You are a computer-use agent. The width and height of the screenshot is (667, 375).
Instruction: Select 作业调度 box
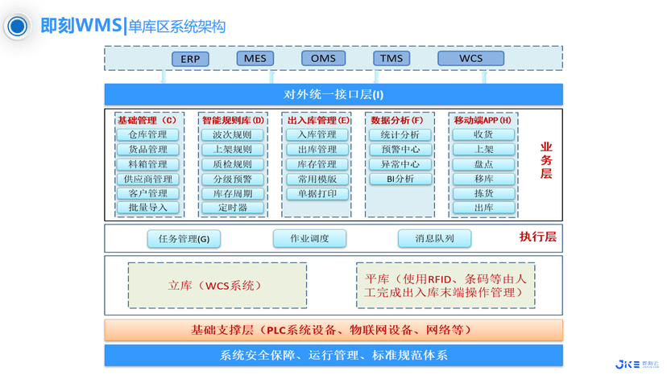coord(309,238)
